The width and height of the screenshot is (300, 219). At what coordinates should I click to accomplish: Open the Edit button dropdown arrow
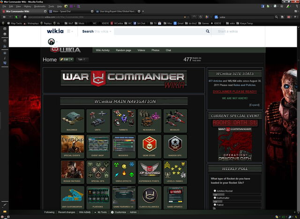tap(72, 59)
